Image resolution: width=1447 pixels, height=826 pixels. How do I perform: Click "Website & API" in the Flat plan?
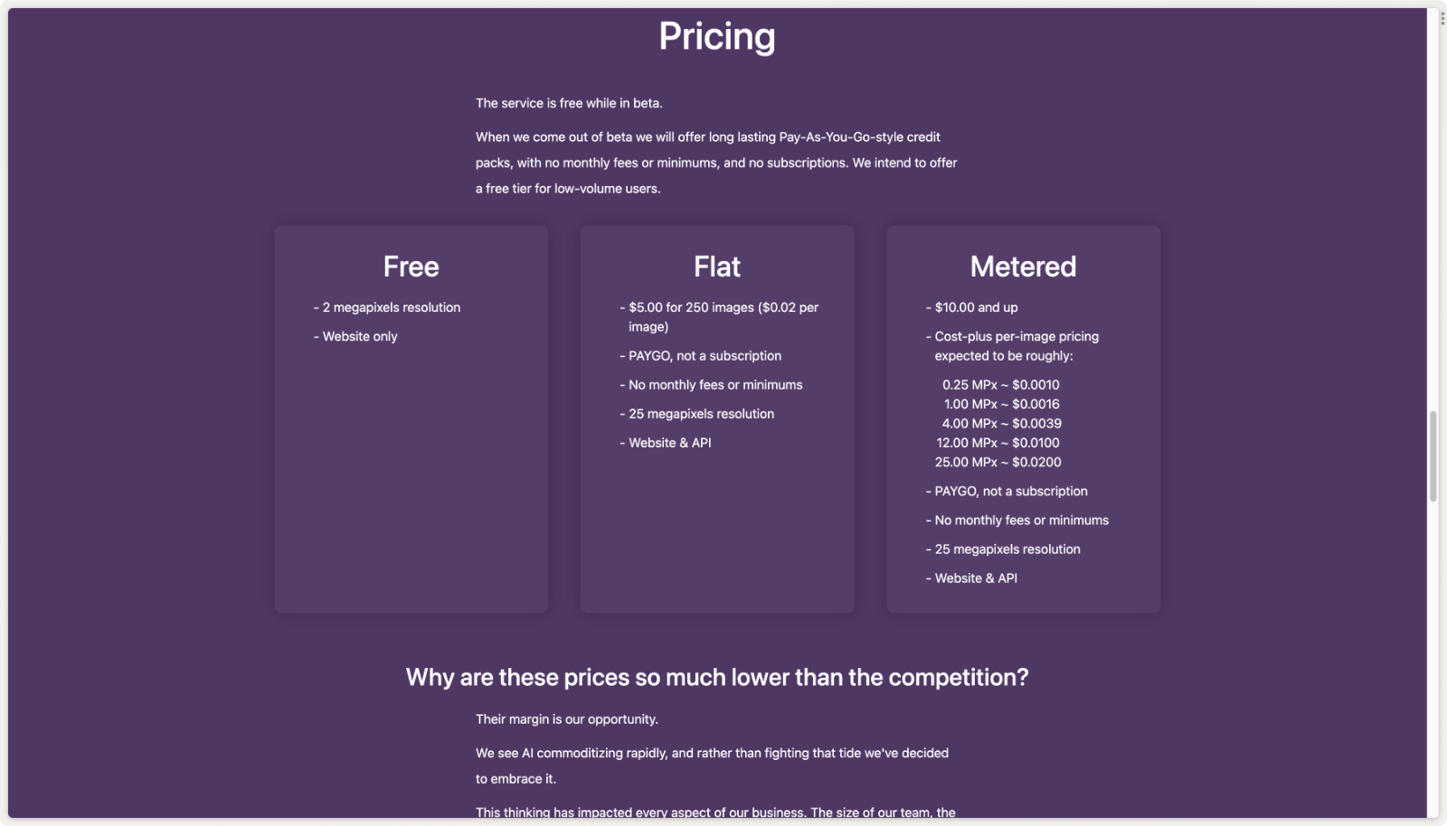[x=669, y=443]
